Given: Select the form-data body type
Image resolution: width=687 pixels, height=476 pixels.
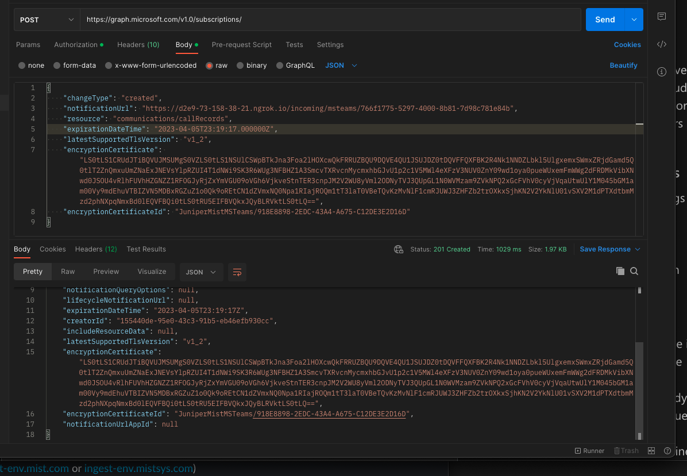Looking at the screenshot, I should click(x=75, y=65).
